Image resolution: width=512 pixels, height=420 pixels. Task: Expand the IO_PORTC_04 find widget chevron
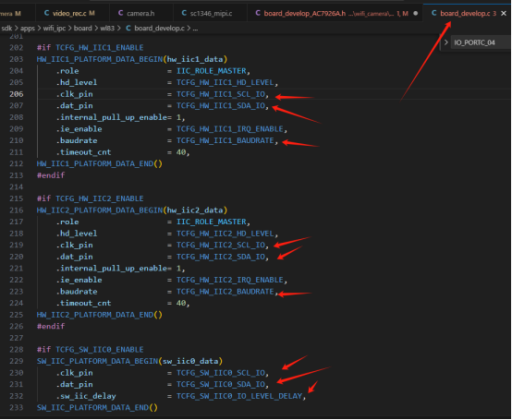(445, 42)
